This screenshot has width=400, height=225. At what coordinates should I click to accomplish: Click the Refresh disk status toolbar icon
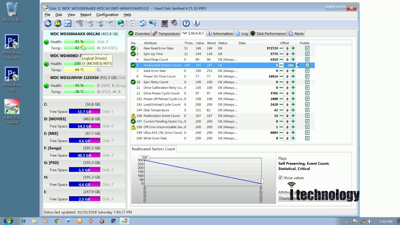[x=48, y=23]
